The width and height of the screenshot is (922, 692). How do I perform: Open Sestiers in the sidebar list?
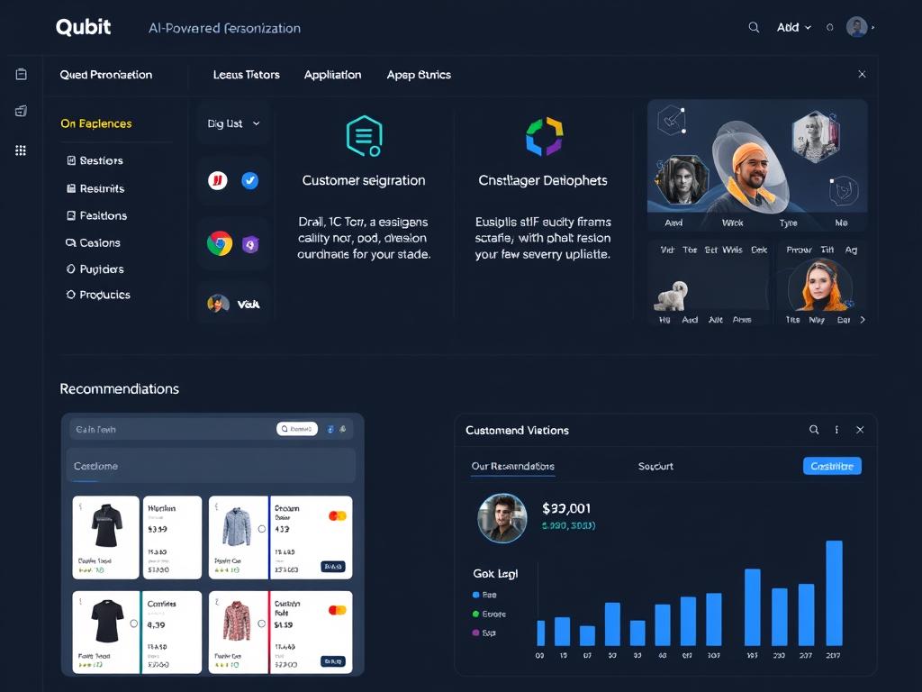coord(95,160)
